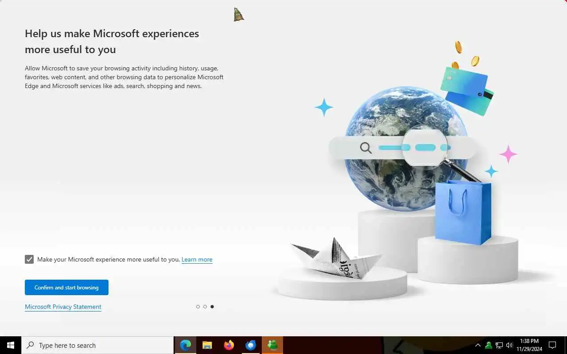
Task: Launch Firefox from the taskbar
Action: tap(229, 345)
